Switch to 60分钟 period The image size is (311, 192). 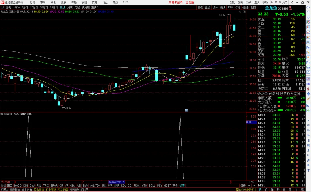[x=54, y=7]
